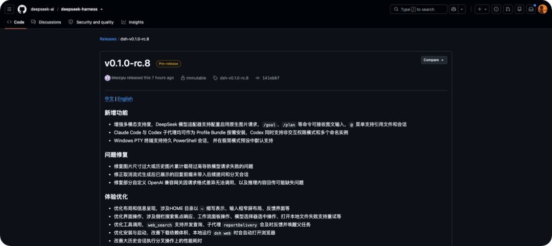This screenshot has height=246, width=552.
Task: Click the 'released this 7 hours ago' text
Action: [x=150, y=78]
